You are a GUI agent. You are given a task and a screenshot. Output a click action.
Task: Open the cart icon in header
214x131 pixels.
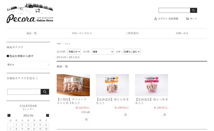[x=187, y=19]
